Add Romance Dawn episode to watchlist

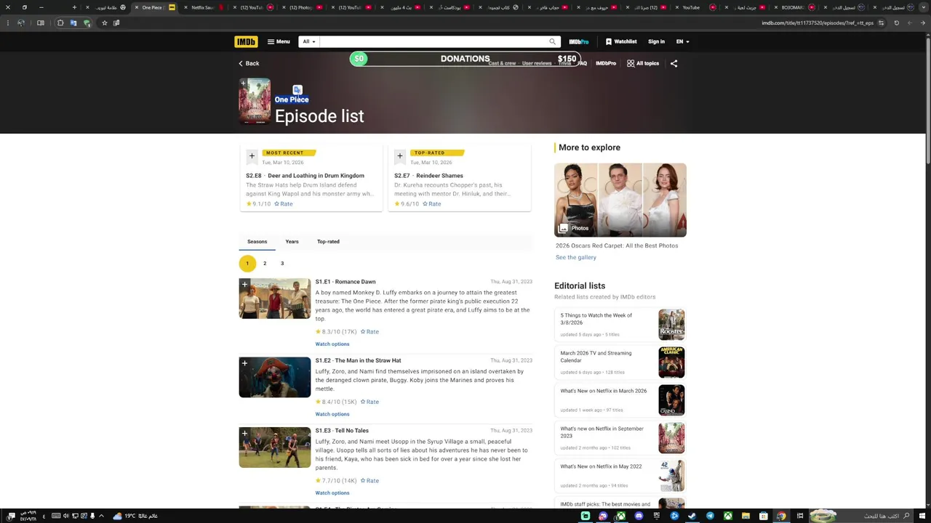[244, 285]
